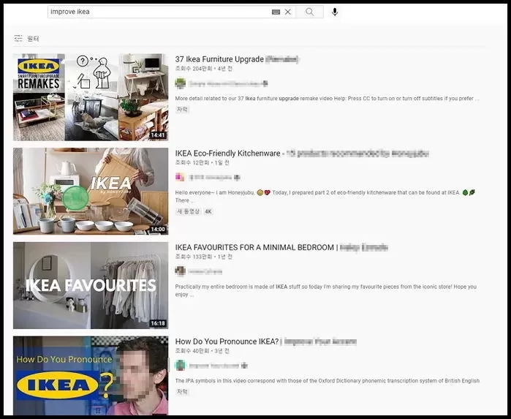Click the 새 동영상 badge on kitchenware video
The height and width of the screenshot is (419, 511).
[x=188, y=211]
